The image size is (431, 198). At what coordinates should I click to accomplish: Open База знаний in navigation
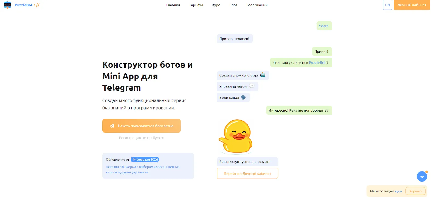[257, 5]
